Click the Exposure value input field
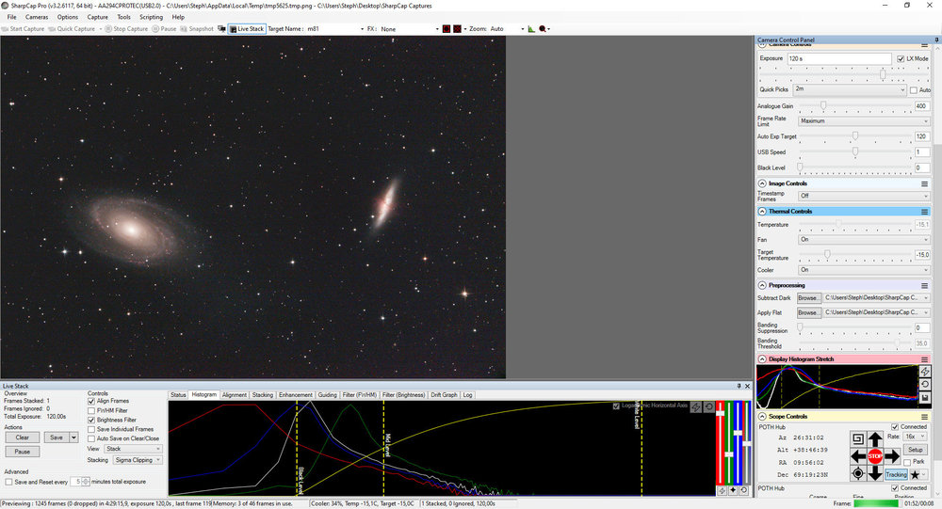This screenshot has height=509, width=942. (x=839, y=59)
